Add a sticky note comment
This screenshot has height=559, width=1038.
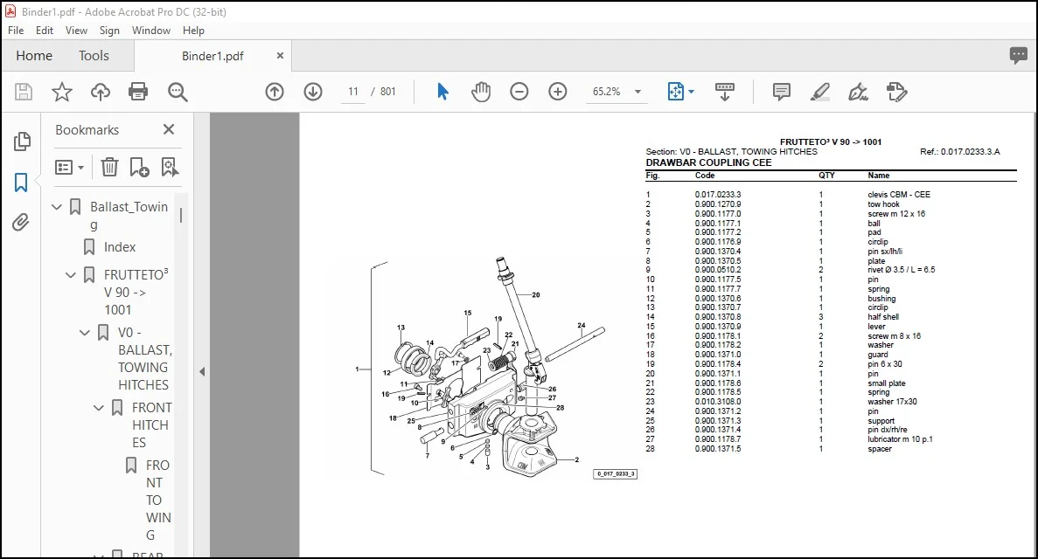tap(782, 92)
